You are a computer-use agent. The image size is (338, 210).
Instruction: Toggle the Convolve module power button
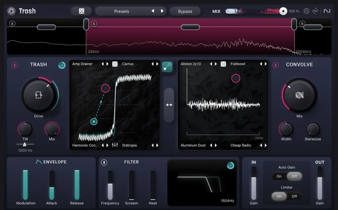click(x=276, y=65)
